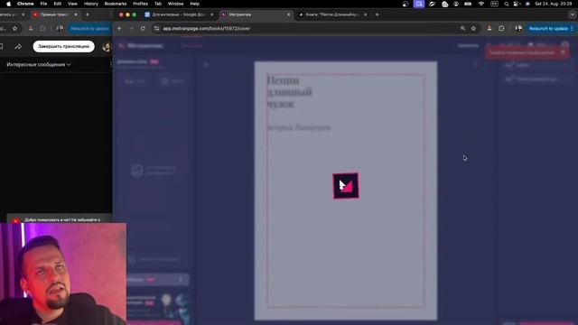Click Relaunch to update in left window
Screen dimensions: 578x325
tap(90, 28)
